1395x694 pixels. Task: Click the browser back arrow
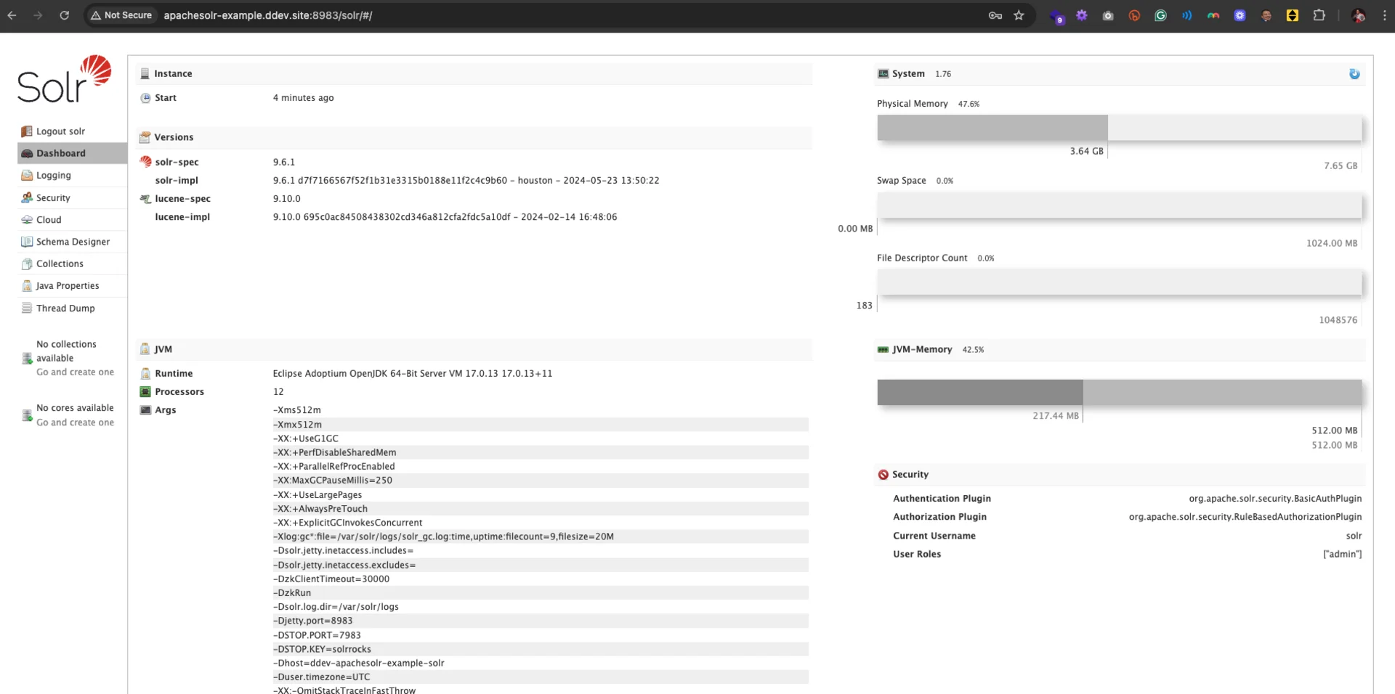click(12, 15)
